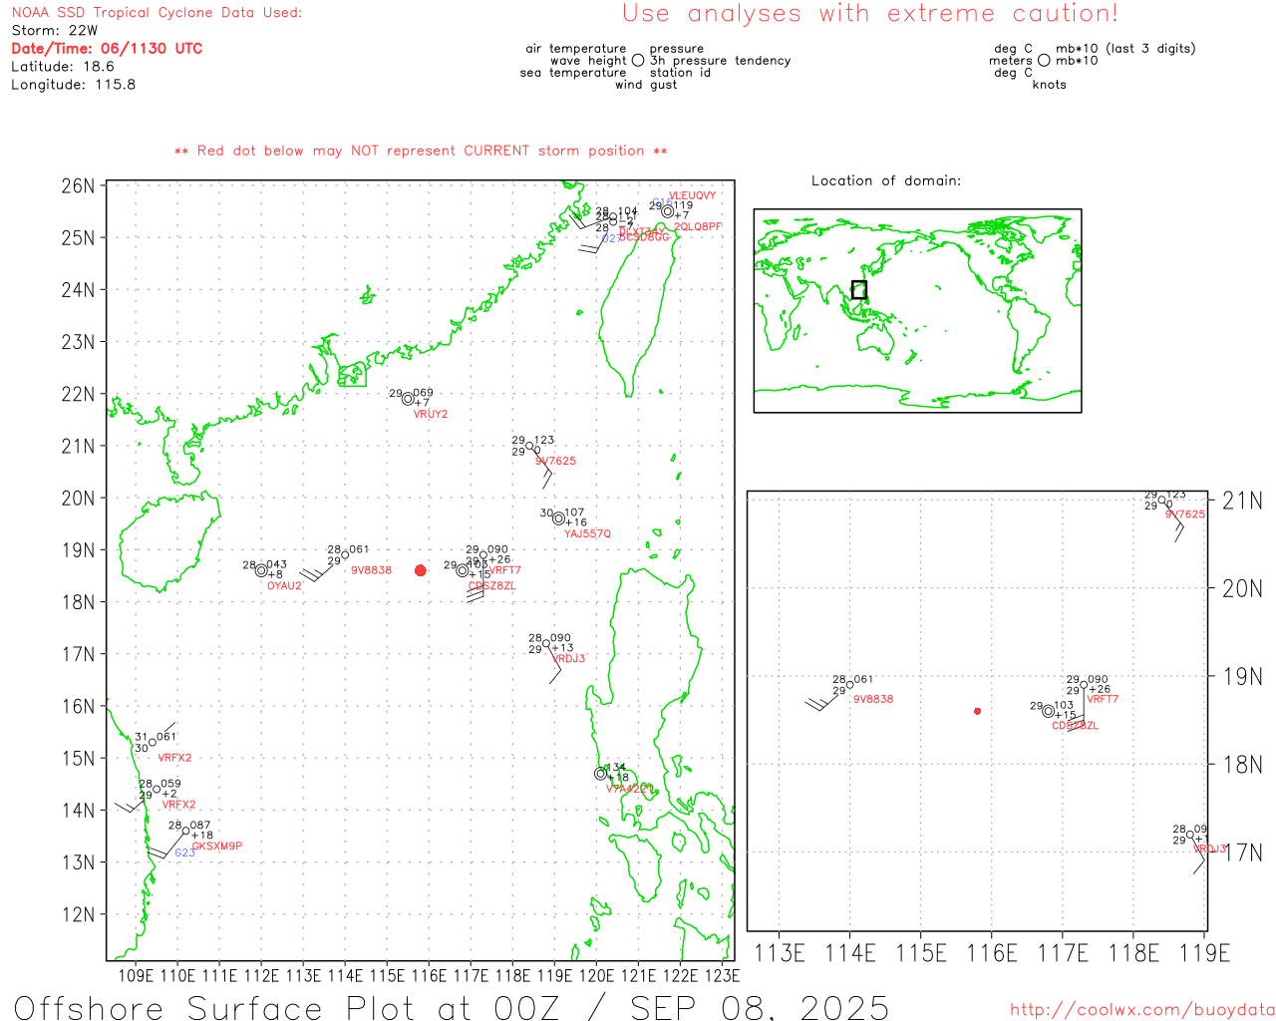This screenshot has height=1021, width=1276.
Task: Click pressure value 069 near VRUY2
Action: 423,393
